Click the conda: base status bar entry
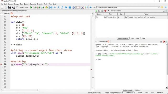The image size is (168, 94). (114, 93)
